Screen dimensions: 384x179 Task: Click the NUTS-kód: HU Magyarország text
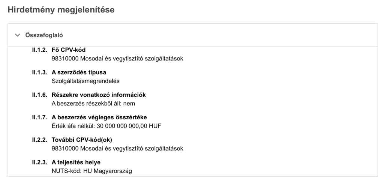(92, 171)
